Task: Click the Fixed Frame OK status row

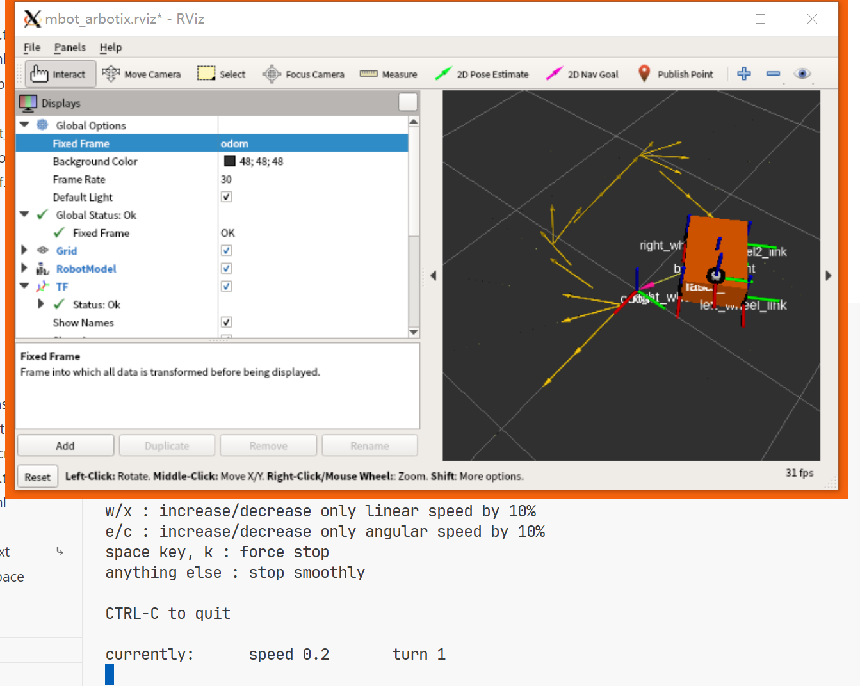Action: click(212, 233)
